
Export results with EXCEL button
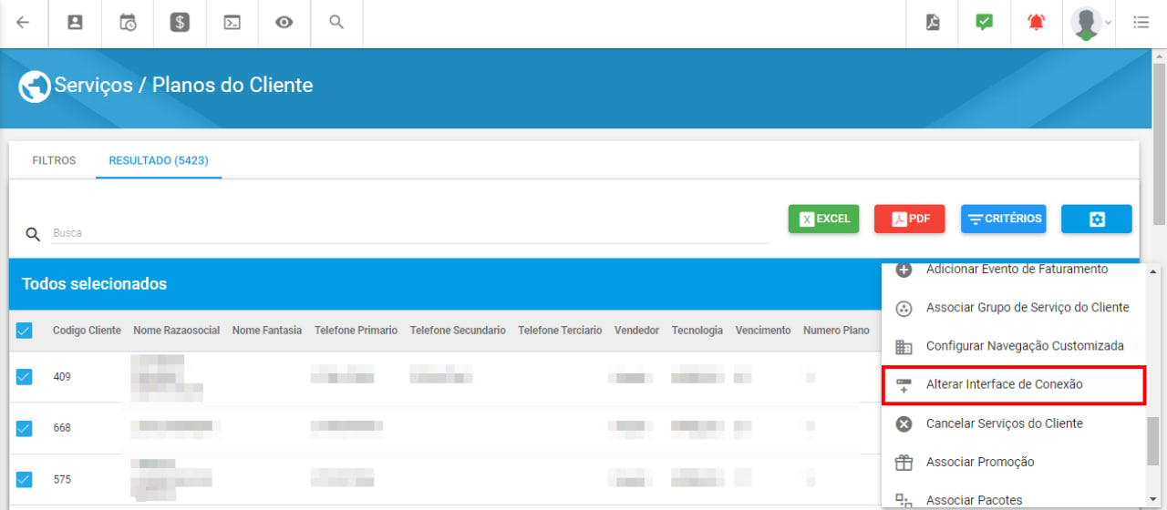[x=823, y=219]
